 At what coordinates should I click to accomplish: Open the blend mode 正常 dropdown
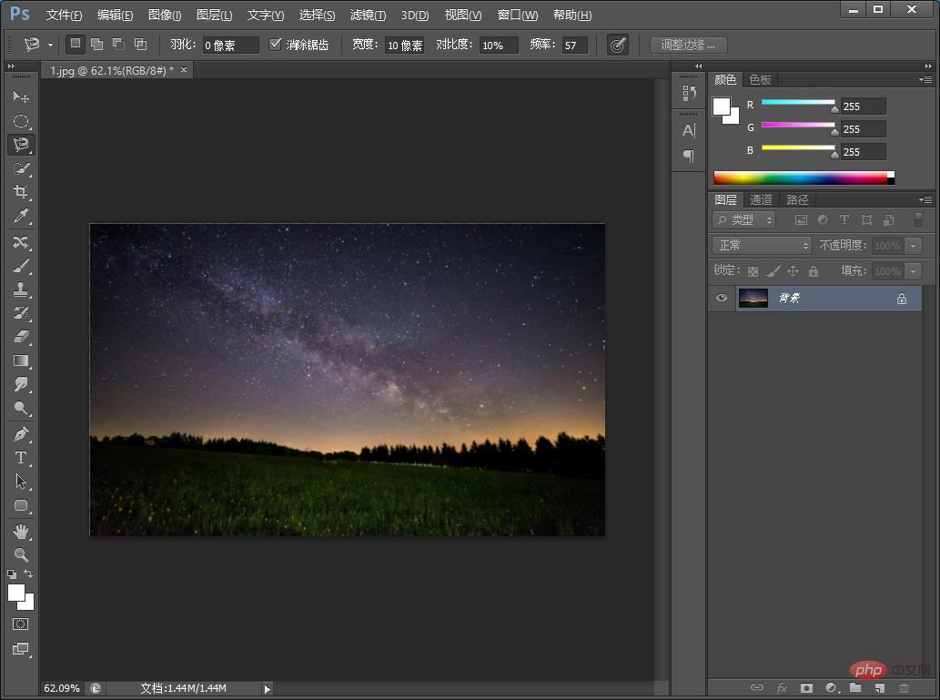(x=762, y=246)
